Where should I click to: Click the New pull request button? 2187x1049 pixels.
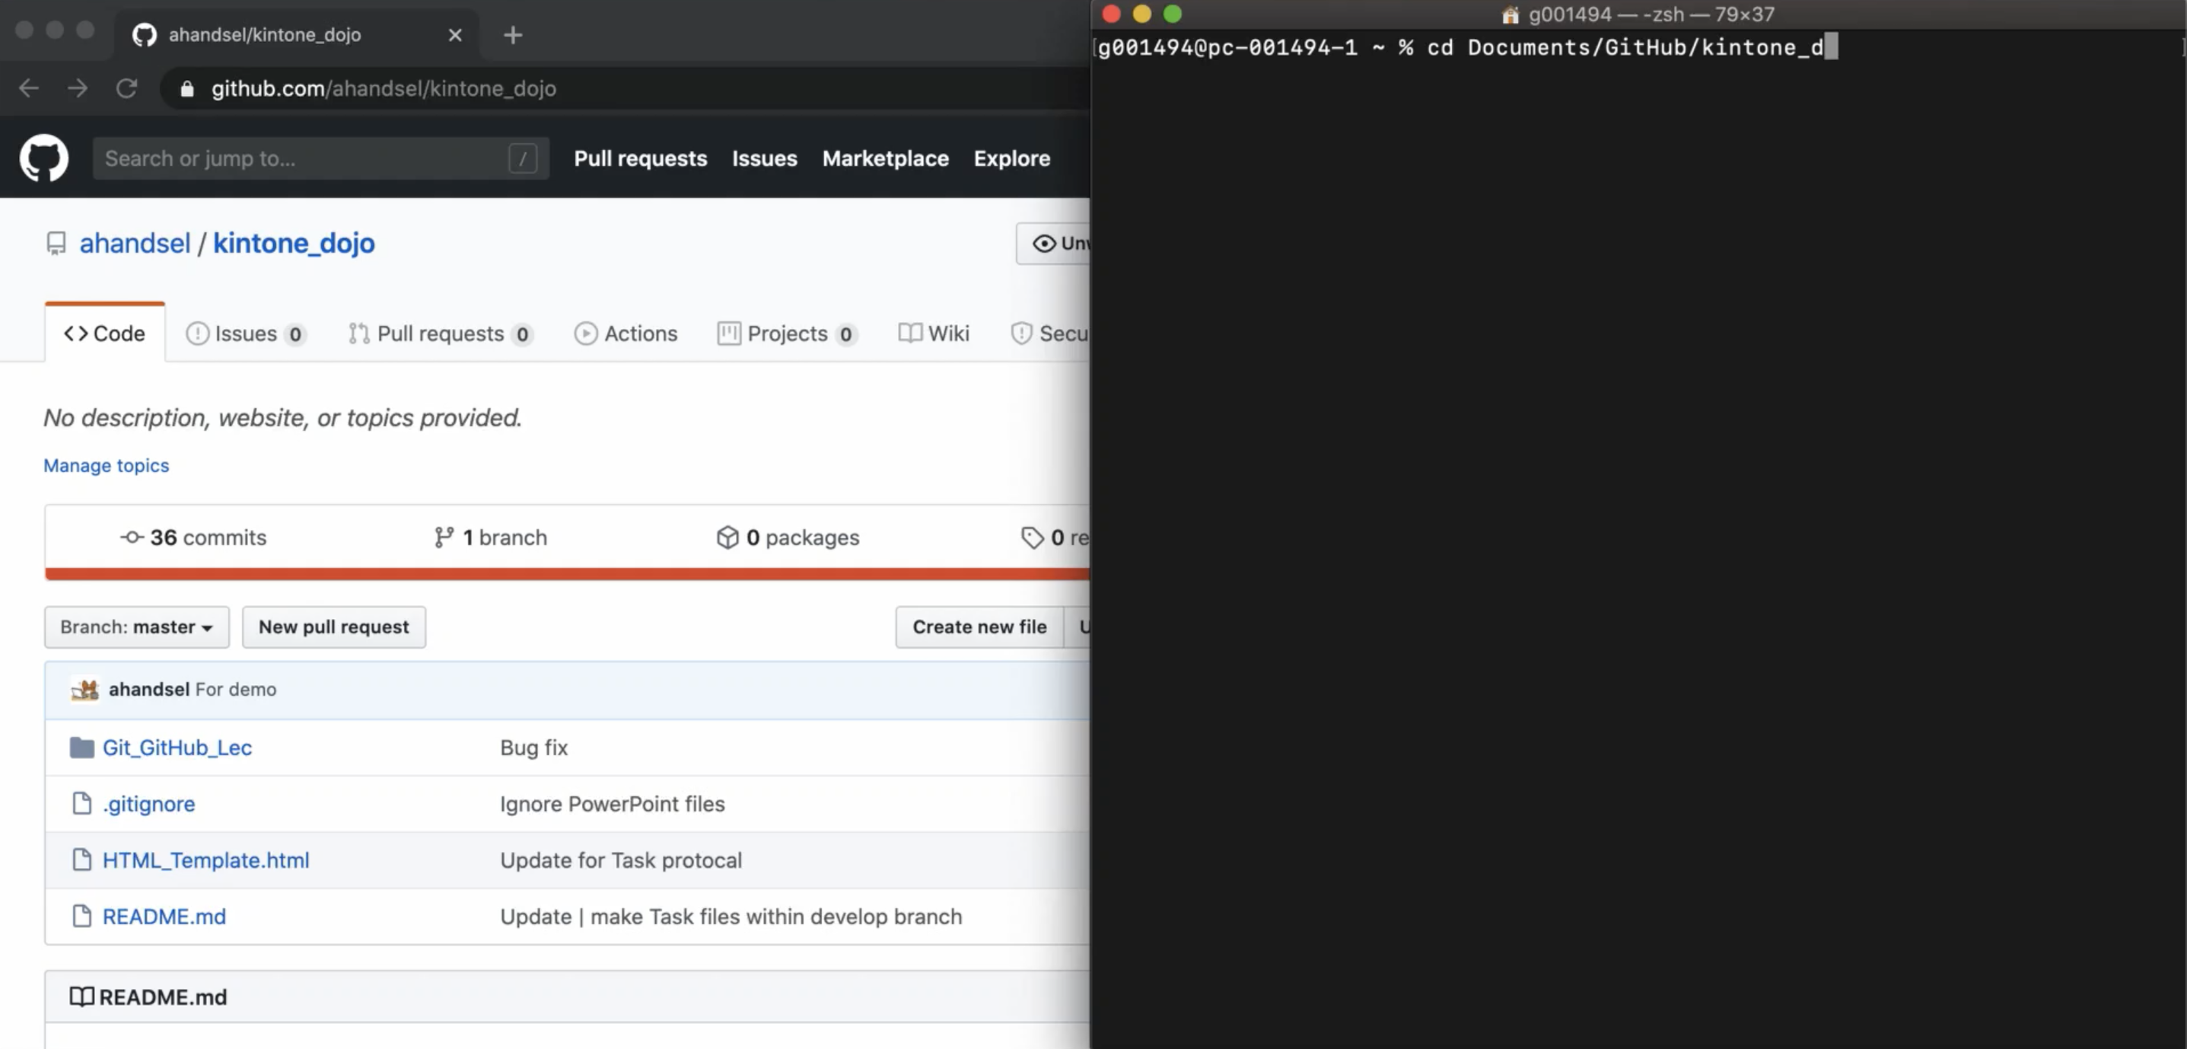(x=333, y=627)
